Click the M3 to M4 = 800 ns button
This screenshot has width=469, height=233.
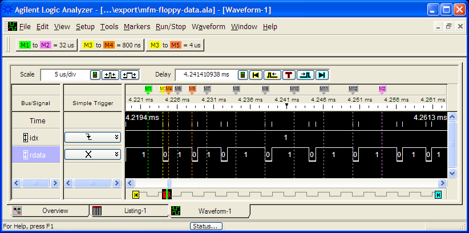coord(112,45)
